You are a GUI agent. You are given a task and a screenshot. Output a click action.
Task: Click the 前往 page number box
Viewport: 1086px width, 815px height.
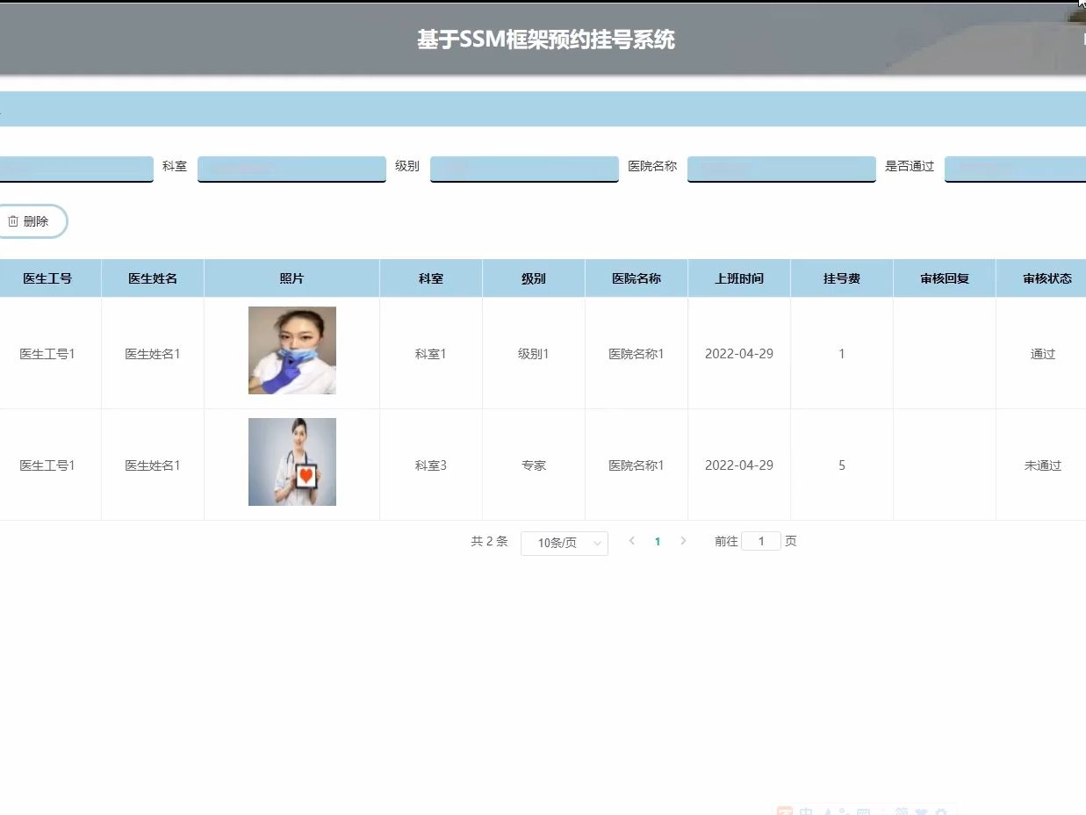click(760, 541)
